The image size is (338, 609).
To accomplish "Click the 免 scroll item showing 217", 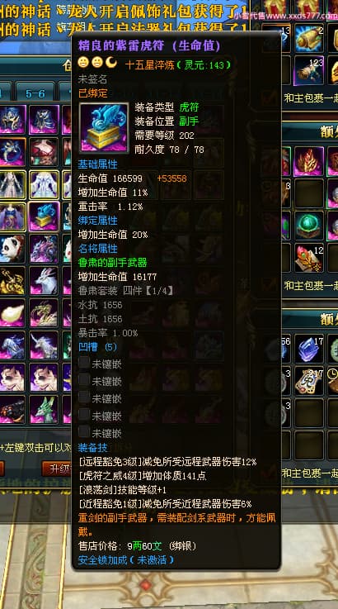I will click(x=308, y=381).
